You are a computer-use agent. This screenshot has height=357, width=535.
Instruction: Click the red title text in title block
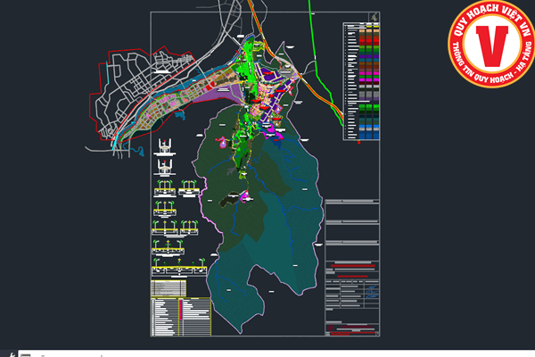pyautogui.click(x=352, y=265)
